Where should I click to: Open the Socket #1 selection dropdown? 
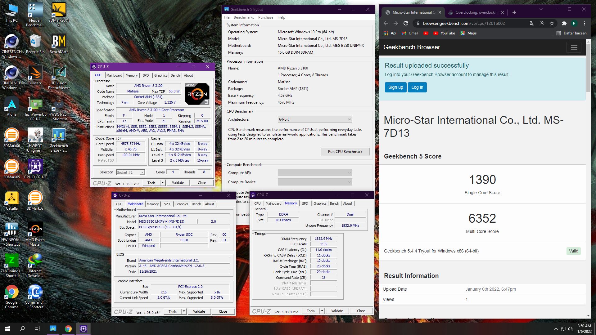(130, 172)
